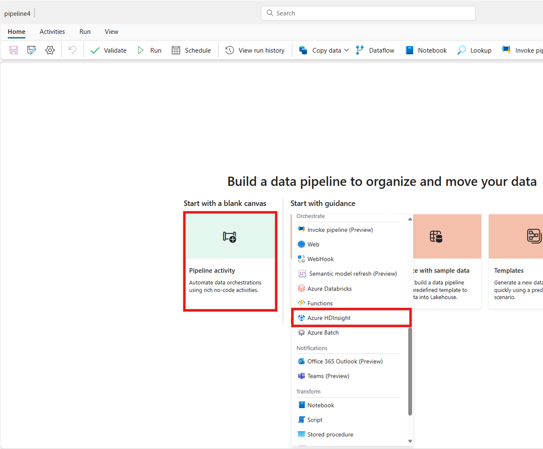Click the Copy data button
543x449 pixels.
320,50
